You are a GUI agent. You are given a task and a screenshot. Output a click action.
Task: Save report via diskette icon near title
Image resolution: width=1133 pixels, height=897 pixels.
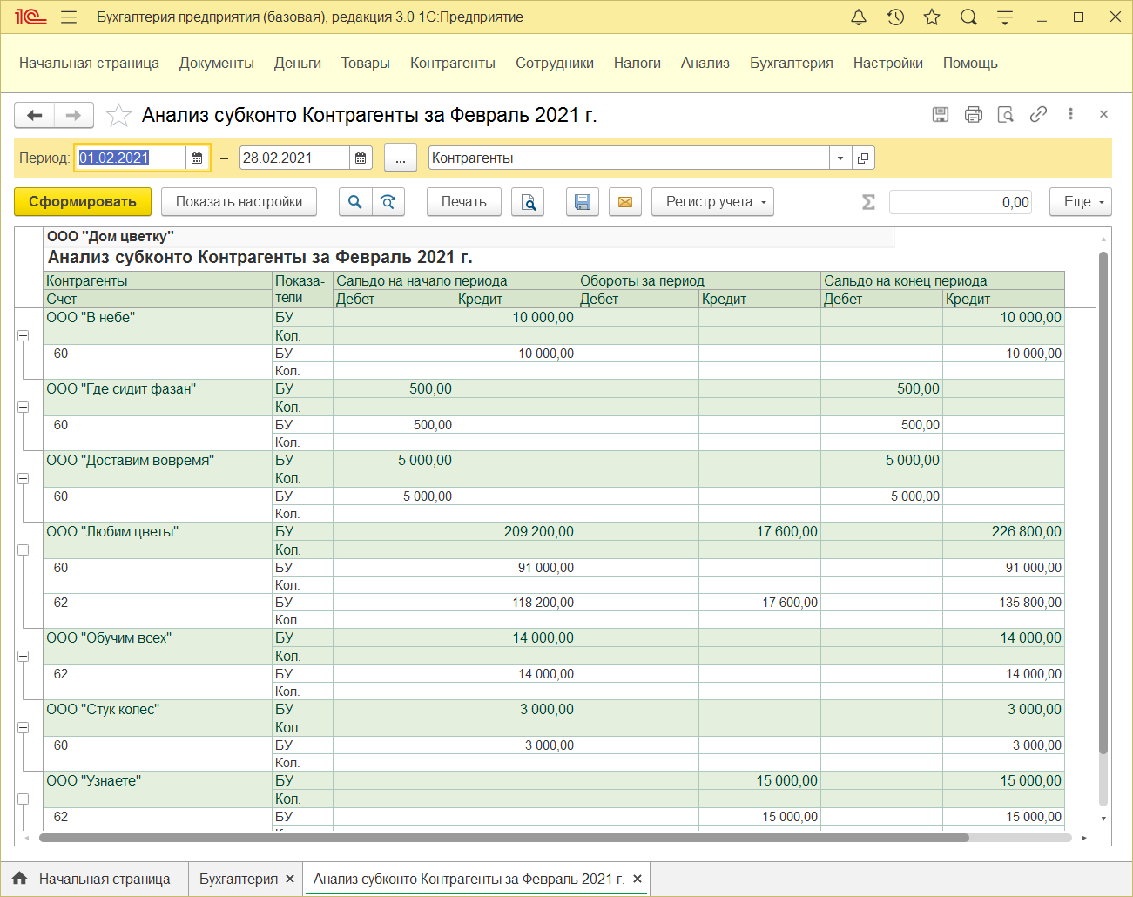click(x=941, y=114)
